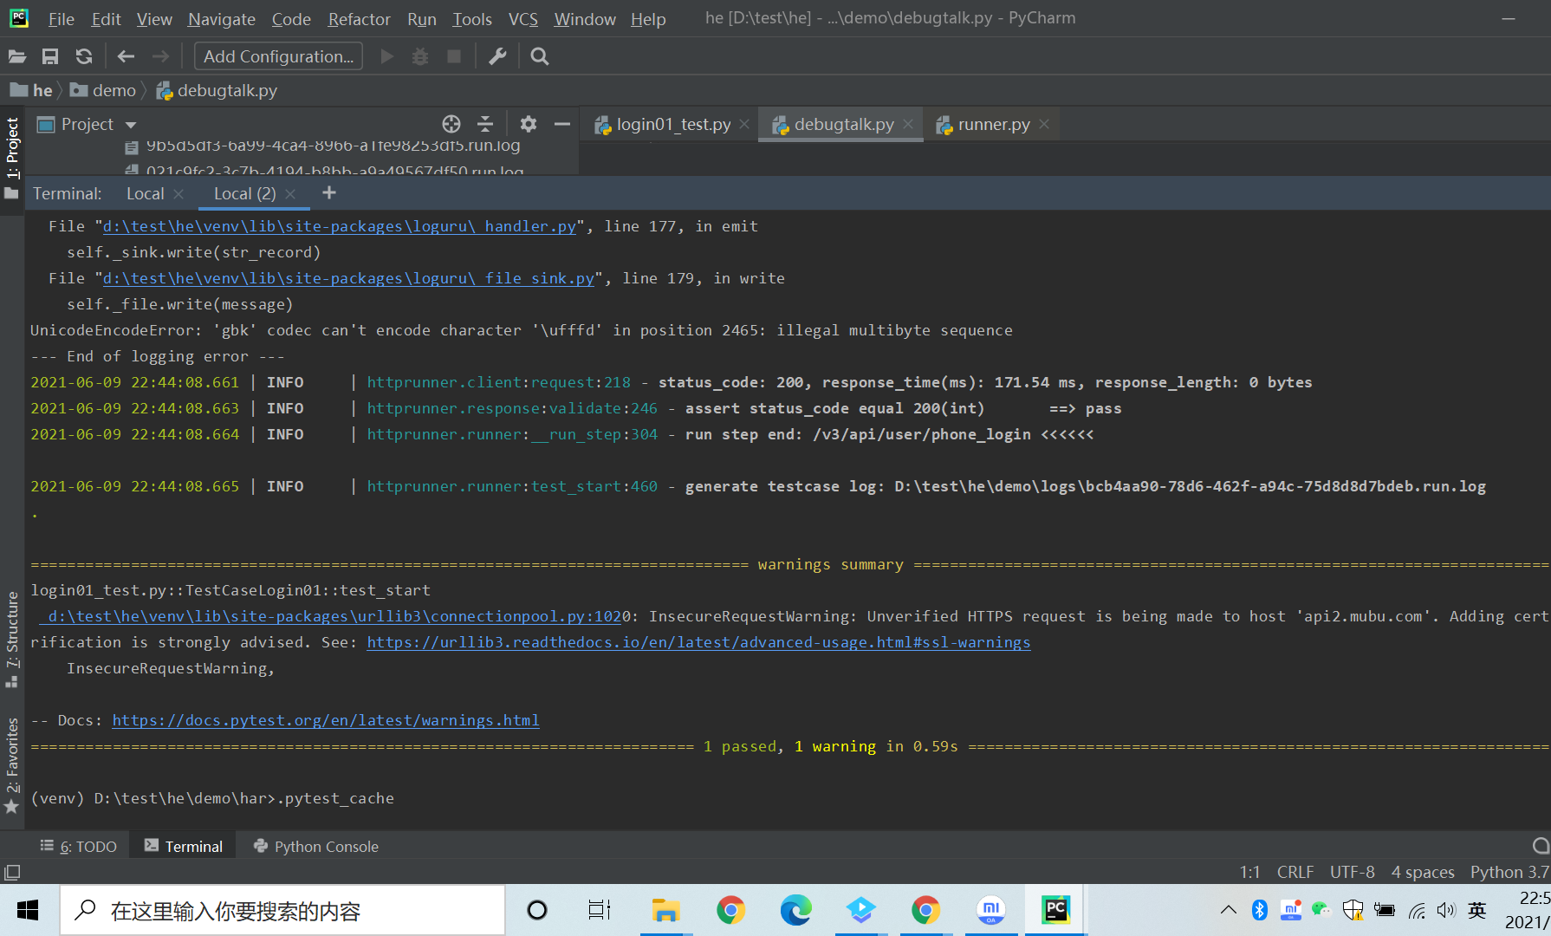This screenshot has width=1551, height=936.
Task: Click the Open folder toolbar icon
Action: [x=17, y=56]
